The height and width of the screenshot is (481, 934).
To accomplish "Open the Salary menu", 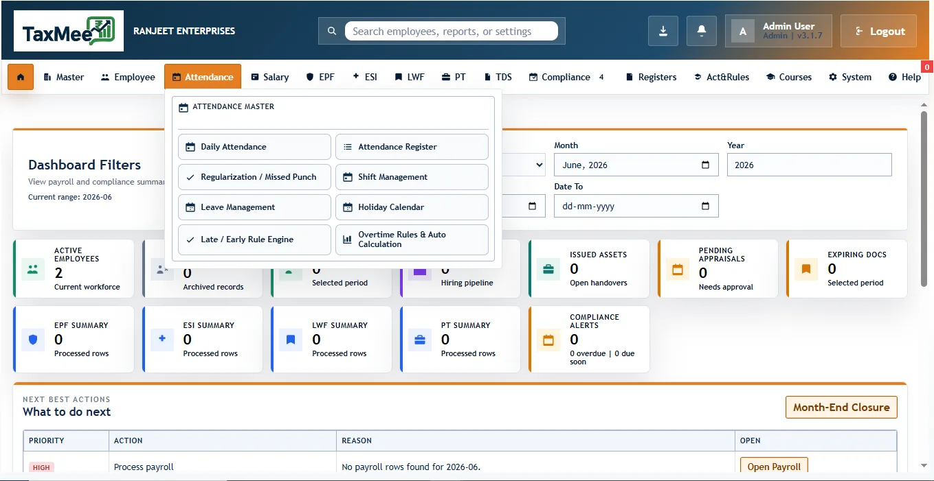I will click(269, 77).
